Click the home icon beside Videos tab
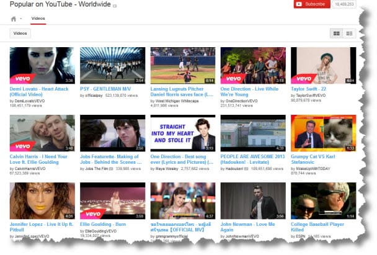The height and width of the screenshot is (255, 377). coord(14,19)
